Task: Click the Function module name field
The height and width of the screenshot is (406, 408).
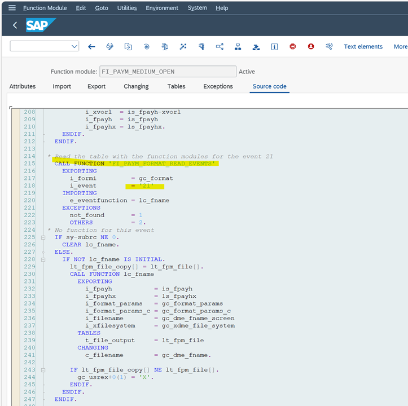Action: [x=168, y=72]
